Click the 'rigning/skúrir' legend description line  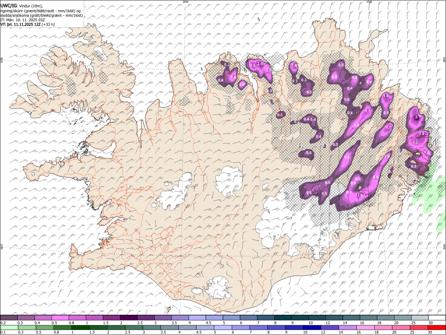[x=40, y=10]
